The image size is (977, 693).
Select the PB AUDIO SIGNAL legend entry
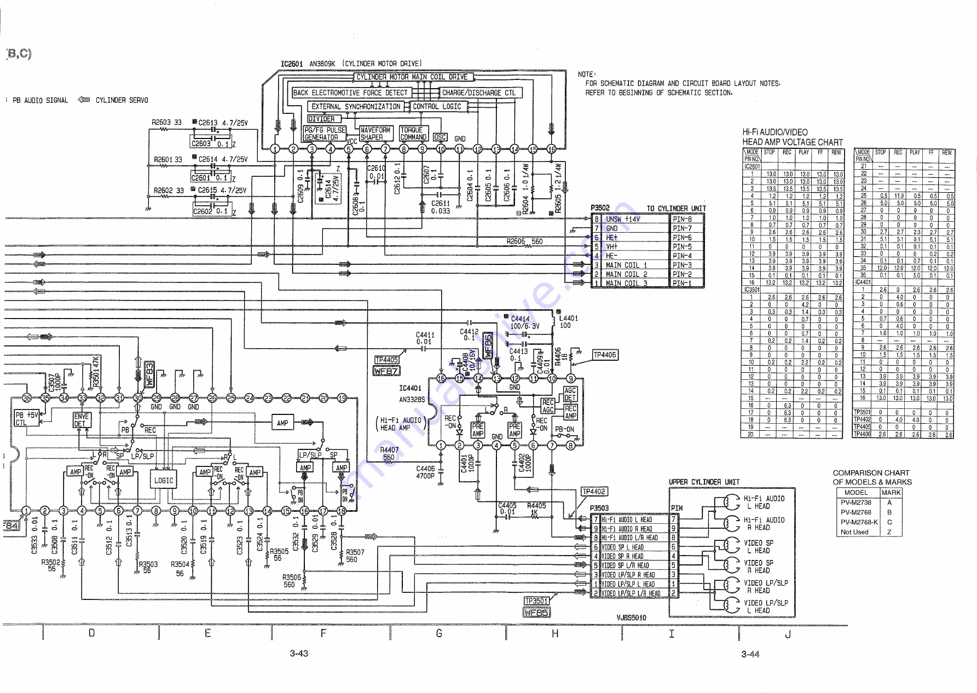pyautogui.click(x=40, y=100)
